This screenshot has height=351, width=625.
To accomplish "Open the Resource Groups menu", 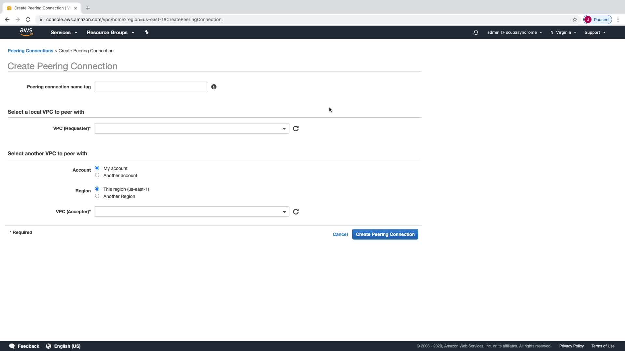I will coord(110,32).
